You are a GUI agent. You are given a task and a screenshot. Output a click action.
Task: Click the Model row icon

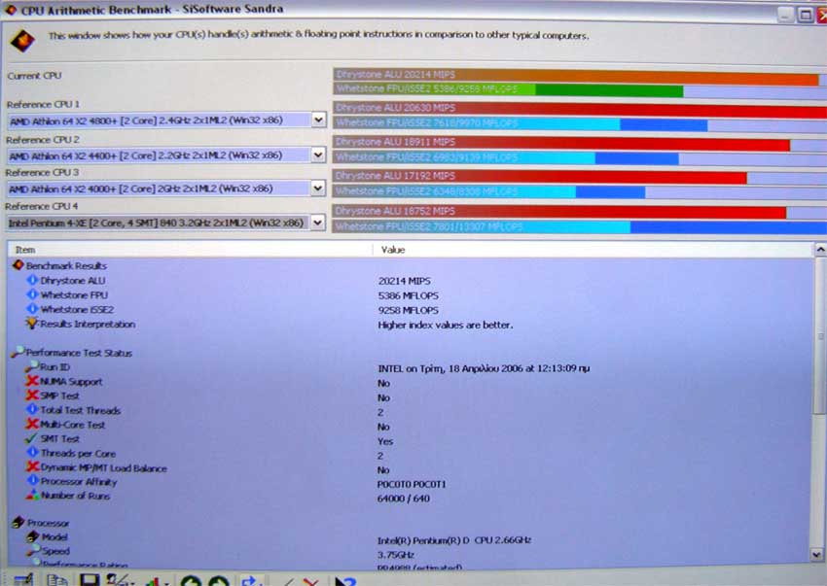[x=33, y=535]
